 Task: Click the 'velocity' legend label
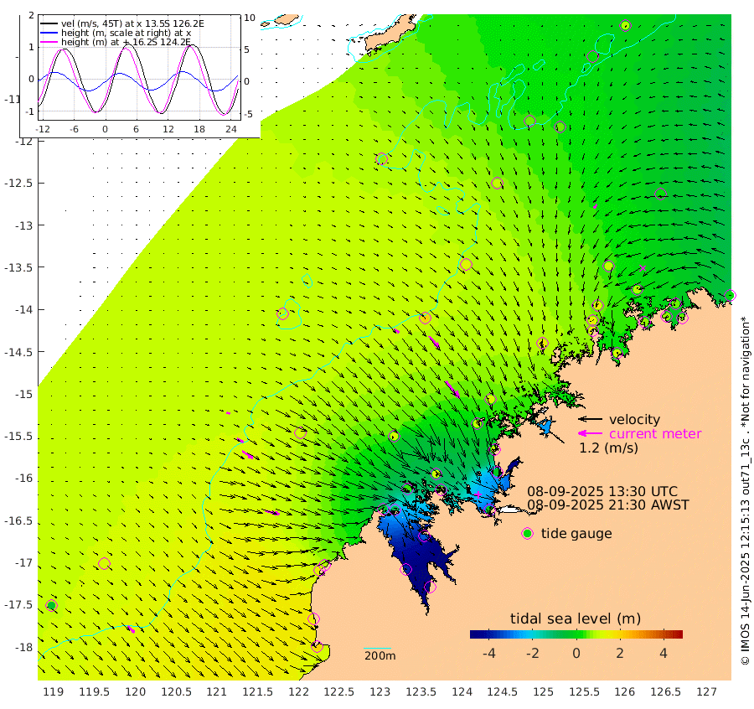pos(634,419)
